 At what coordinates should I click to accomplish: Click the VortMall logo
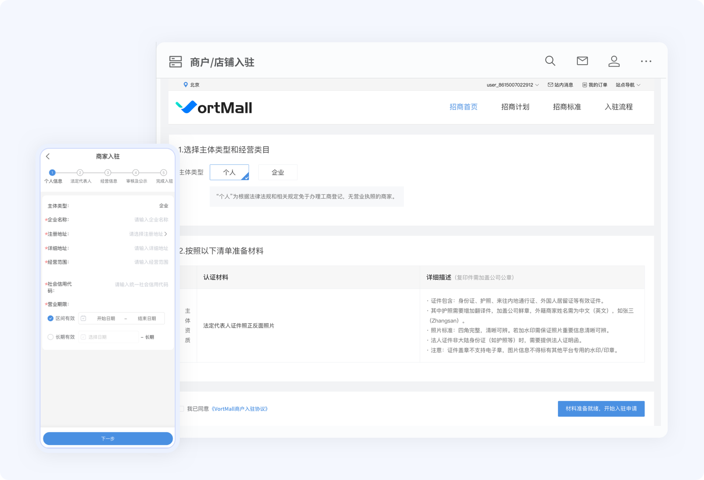(x=214, y=107)
